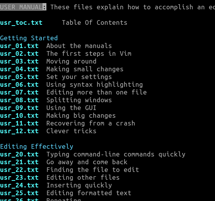Open usr_07.txt Editing more files
This screenshot has width=215, height=201.
click(x=19, y=93)
